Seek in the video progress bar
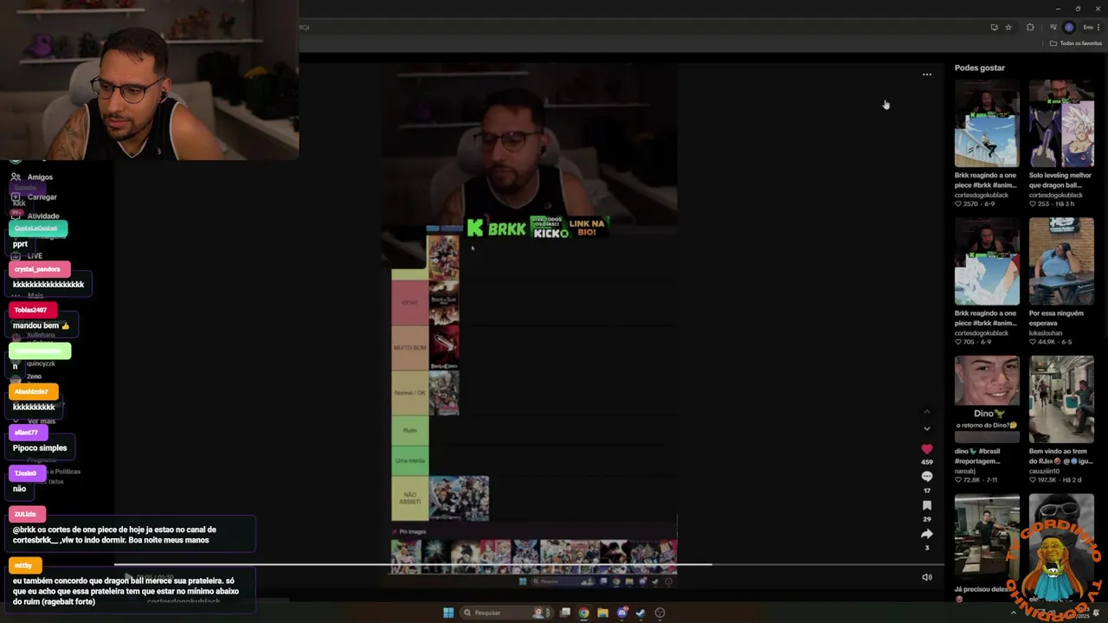This screenshot has height=623, width=1108. [529, 565]
